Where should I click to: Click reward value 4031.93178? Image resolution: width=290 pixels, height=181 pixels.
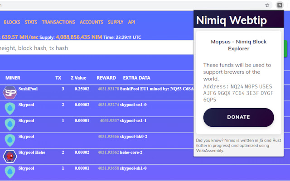click(108, 89)
